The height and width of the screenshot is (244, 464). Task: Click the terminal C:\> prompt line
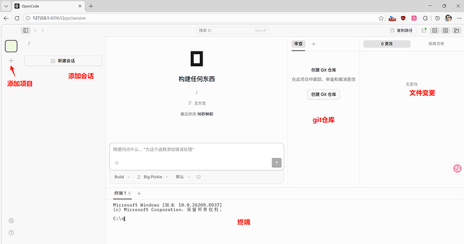point(119,219)
